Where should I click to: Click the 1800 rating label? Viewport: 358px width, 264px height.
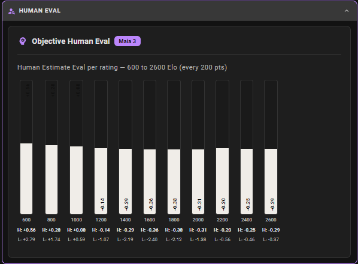point(174,220)
